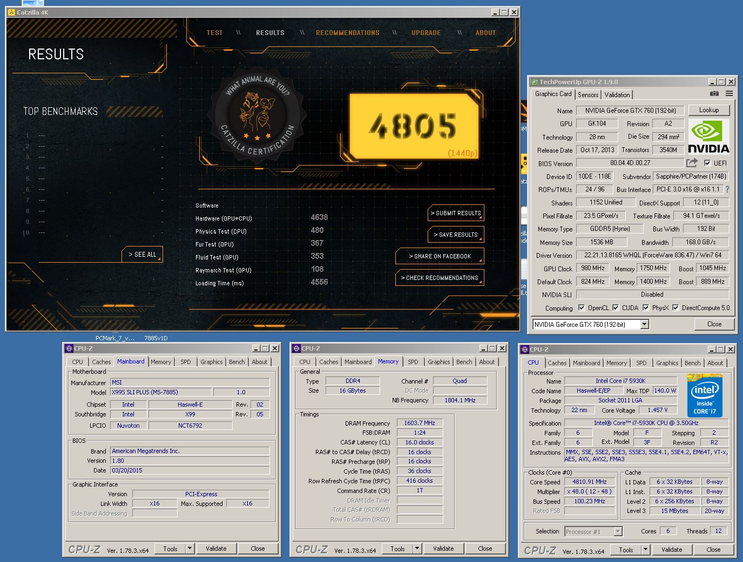Click the NVIDIA SLI Disabled field
743x562 pixels.
[x=652, y=294]
